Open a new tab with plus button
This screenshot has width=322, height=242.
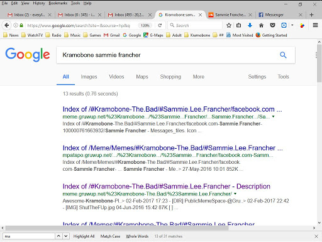pos(311,14)
